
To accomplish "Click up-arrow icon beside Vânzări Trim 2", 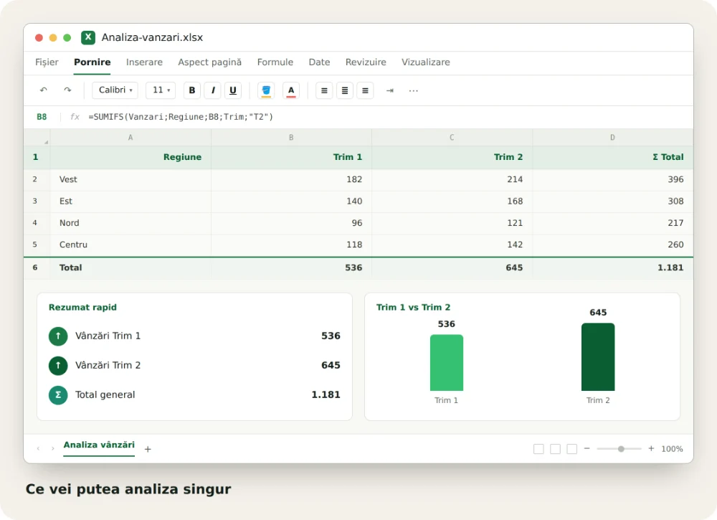I will [58, 365].
